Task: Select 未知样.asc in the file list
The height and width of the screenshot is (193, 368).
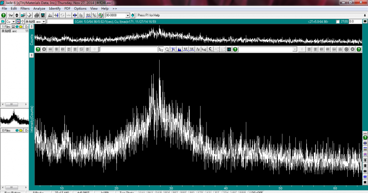Action: coord(9,32)
